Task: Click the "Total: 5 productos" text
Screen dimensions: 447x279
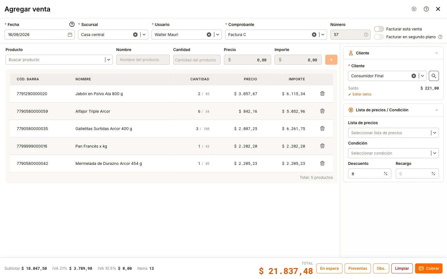Action: click(316, 177)
